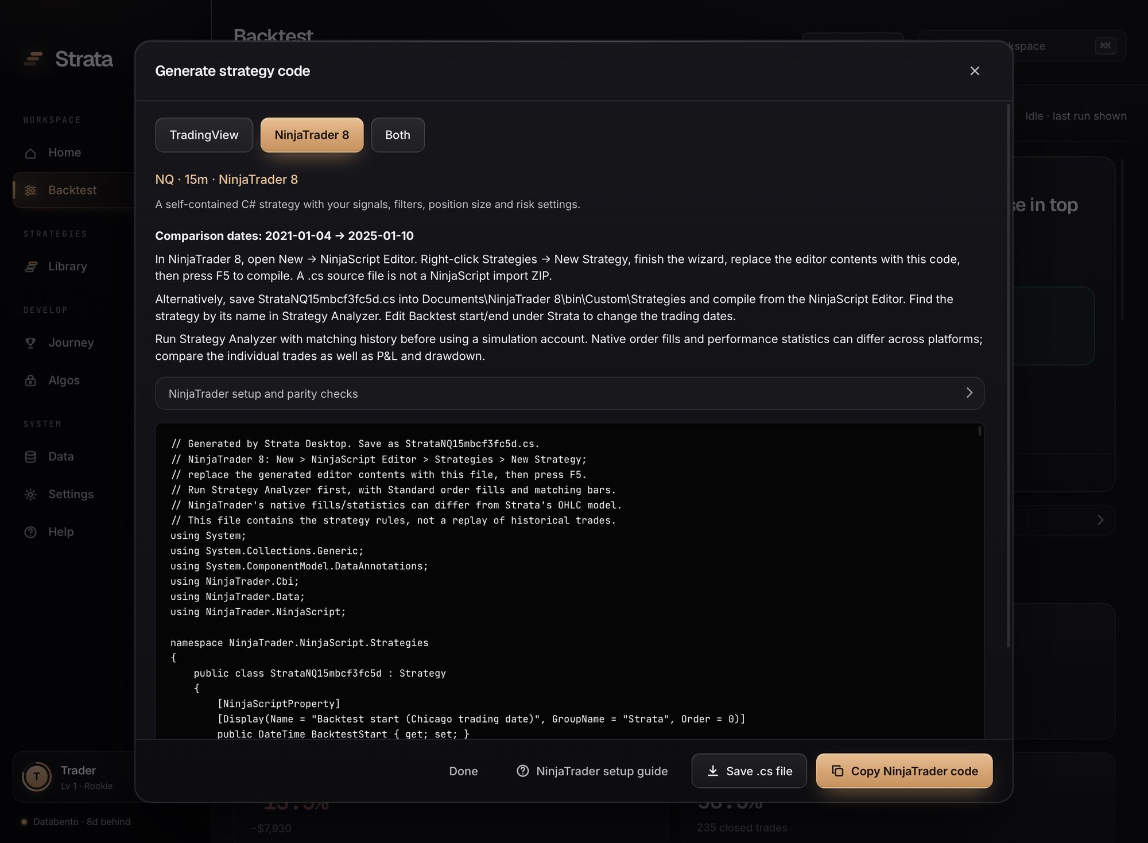Viewport: 1148px width, 843px height.
Task: Click the copy icon on Copy NinjaTrader code
Action: coord(837,771)
